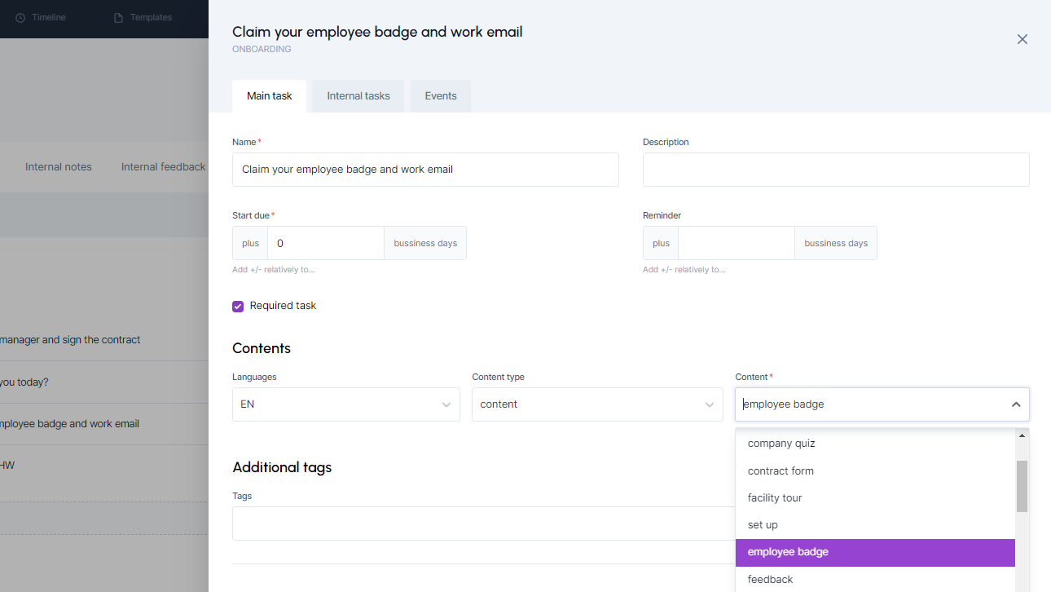Switch to the Main task tab
Image resolution: width=1051 pixels, height=592 pixels.
pos(269,96)
